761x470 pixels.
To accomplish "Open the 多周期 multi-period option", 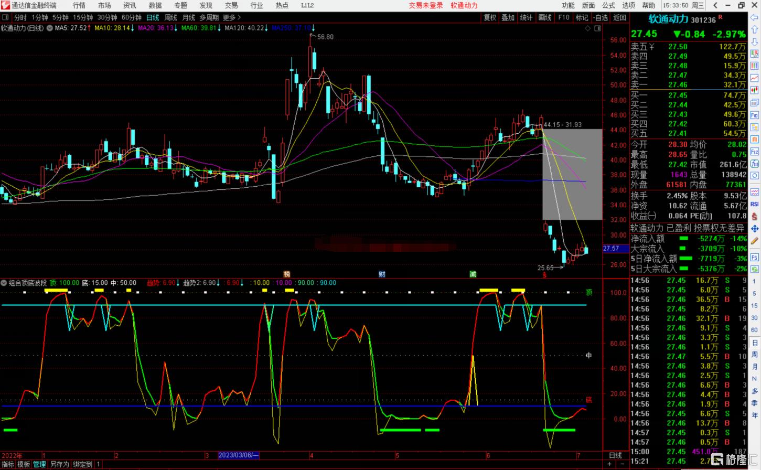I will tap(209, 18).
